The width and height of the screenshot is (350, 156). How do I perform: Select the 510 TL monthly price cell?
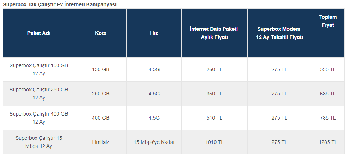(214, 118)
